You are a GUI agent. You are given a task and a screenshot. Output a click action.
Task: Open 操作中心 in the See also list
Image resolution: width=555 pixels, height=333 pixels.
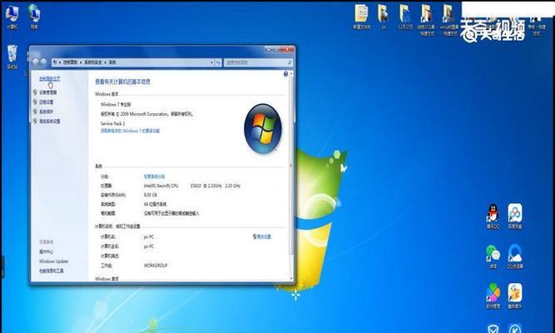(x=46, y=252)
